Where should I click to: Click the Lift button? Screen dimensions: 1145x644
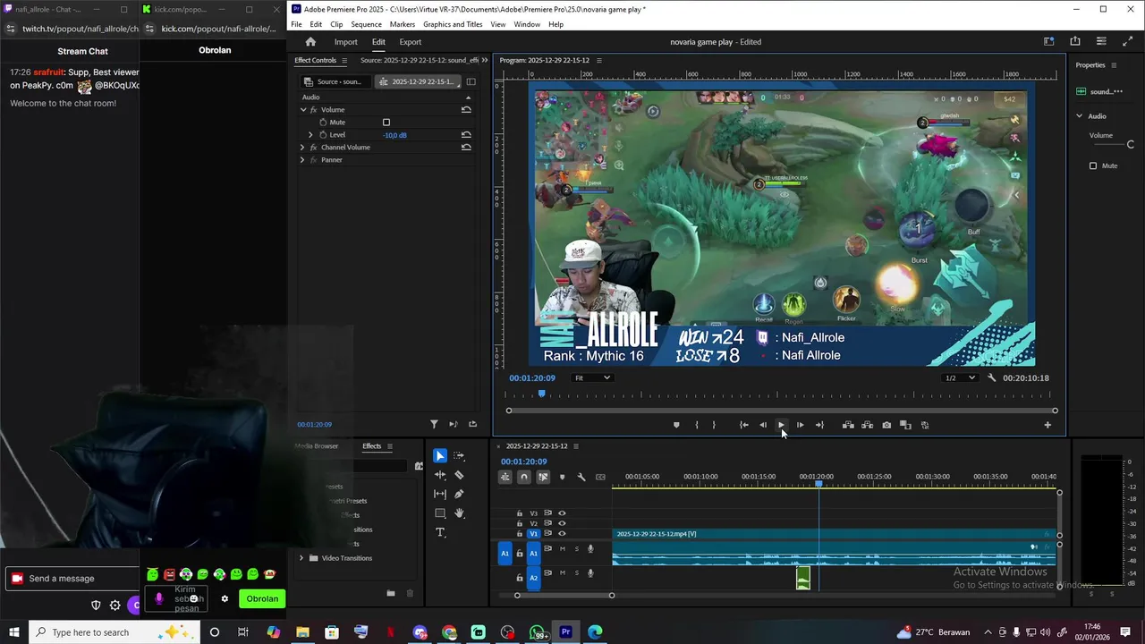click(848, 425)
